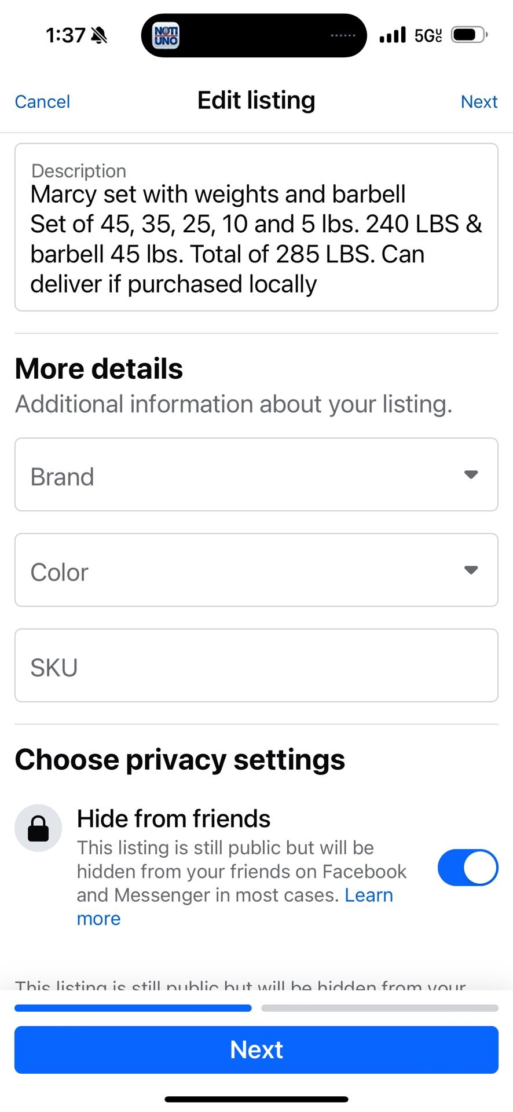The image size is (513, 1112).
Task: Tap the blue filled progress bar segment
Action: click(133, 1008)
